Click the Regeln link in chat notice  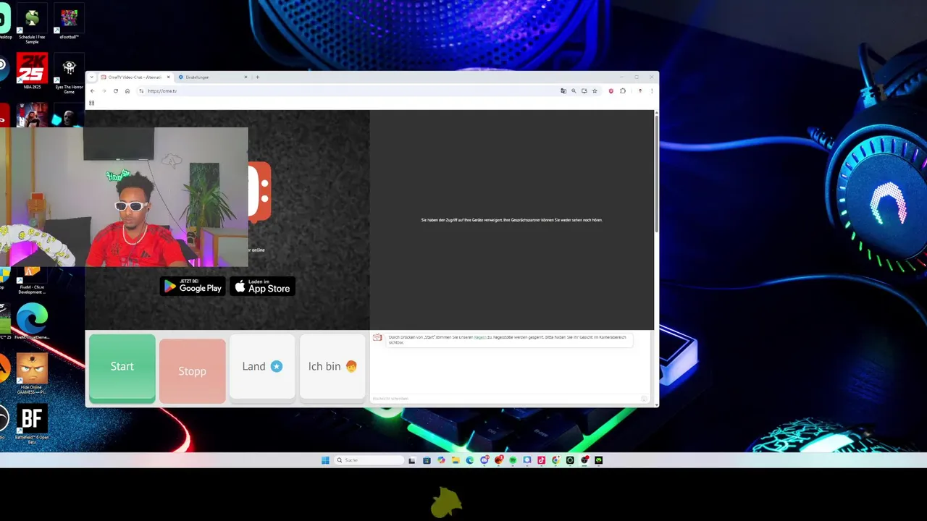pyautogui.click(x=480, y=337)
